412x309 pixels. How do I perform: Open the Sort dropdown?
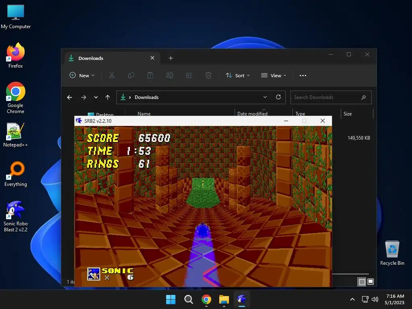click(237, 75)
